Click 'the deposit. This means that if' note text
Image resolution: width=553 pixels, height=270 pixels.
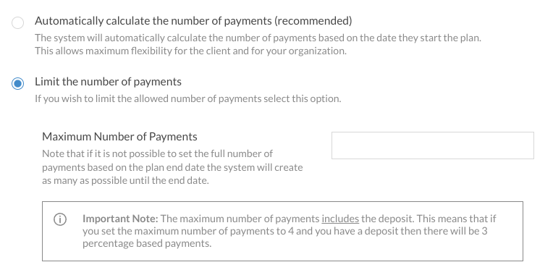429,219
